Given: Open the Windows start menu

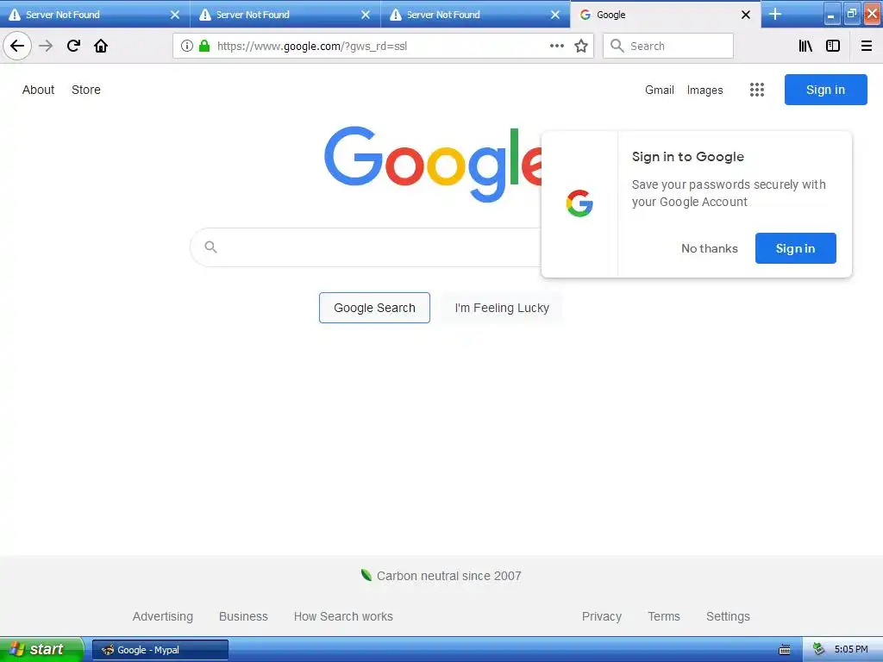Looking at the screenshot, I should click(x=41, y=649).
